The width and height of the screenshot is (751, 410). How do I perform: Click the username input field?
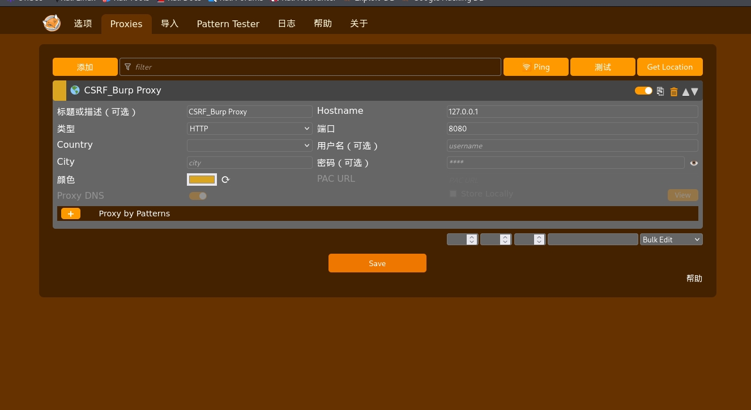(x=573, y=146)
